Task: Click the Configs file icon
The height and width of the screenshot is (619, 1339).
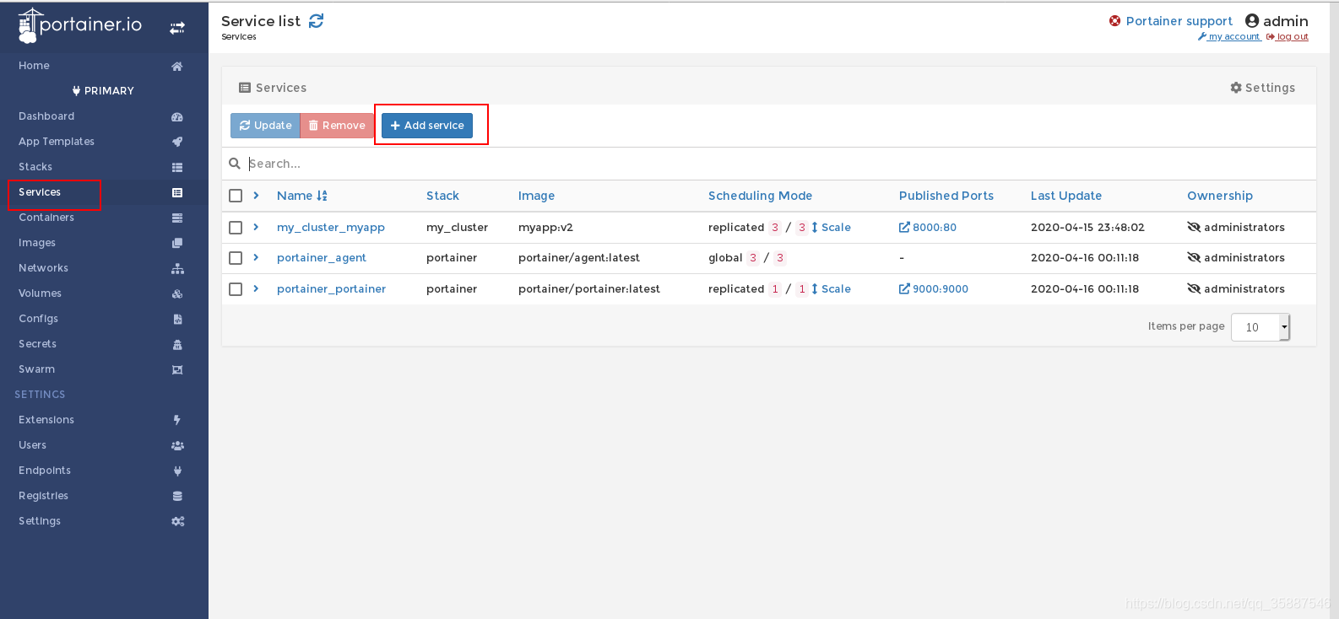Action: [177, 319]
